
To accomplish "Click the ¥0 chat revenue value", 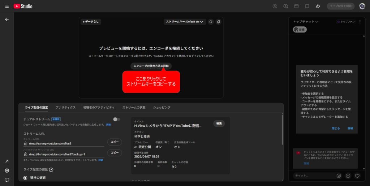I will click(x=174, y=166).
